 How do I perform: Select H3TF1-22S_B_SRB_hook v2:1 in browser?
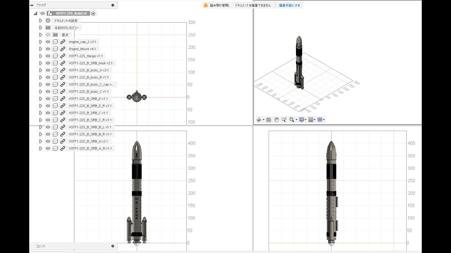click(91, 63)
